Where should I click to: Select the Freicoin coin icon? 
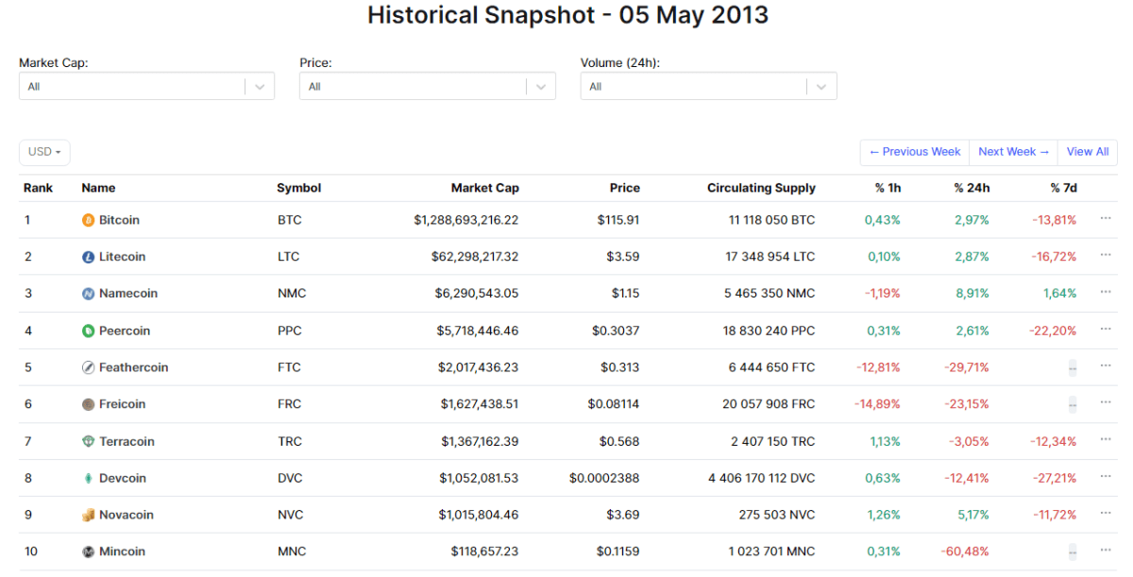click(x=88, y=403)
